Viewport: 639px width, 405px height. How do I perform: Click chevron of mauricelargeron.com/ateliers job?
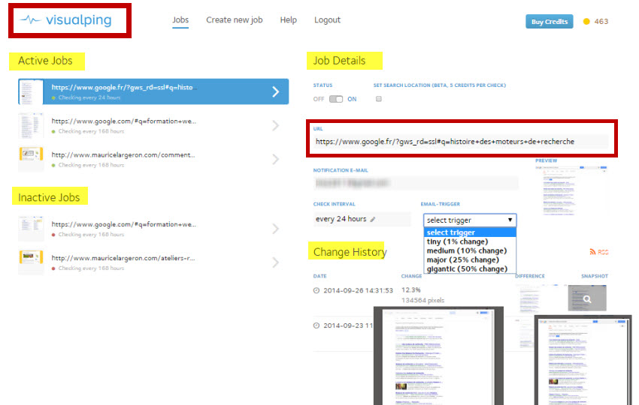tap(276, 262)
